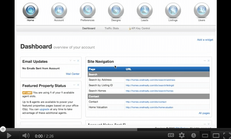Click the 0:00 / 2:26 time display
Screen dimensions: 231x139
click(x=44, y=136)
